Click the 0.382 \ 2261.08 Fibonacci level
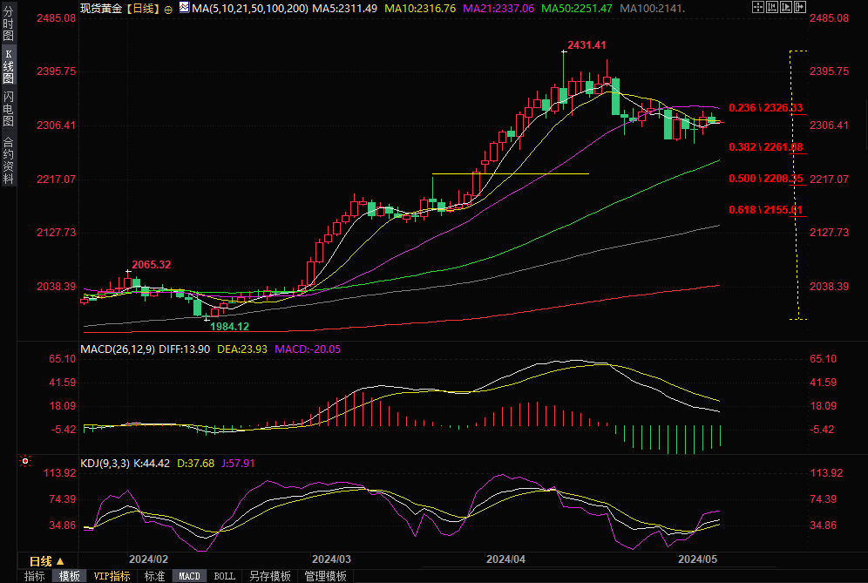Viewport: 868px width, 583px height. tap(765, 147)
